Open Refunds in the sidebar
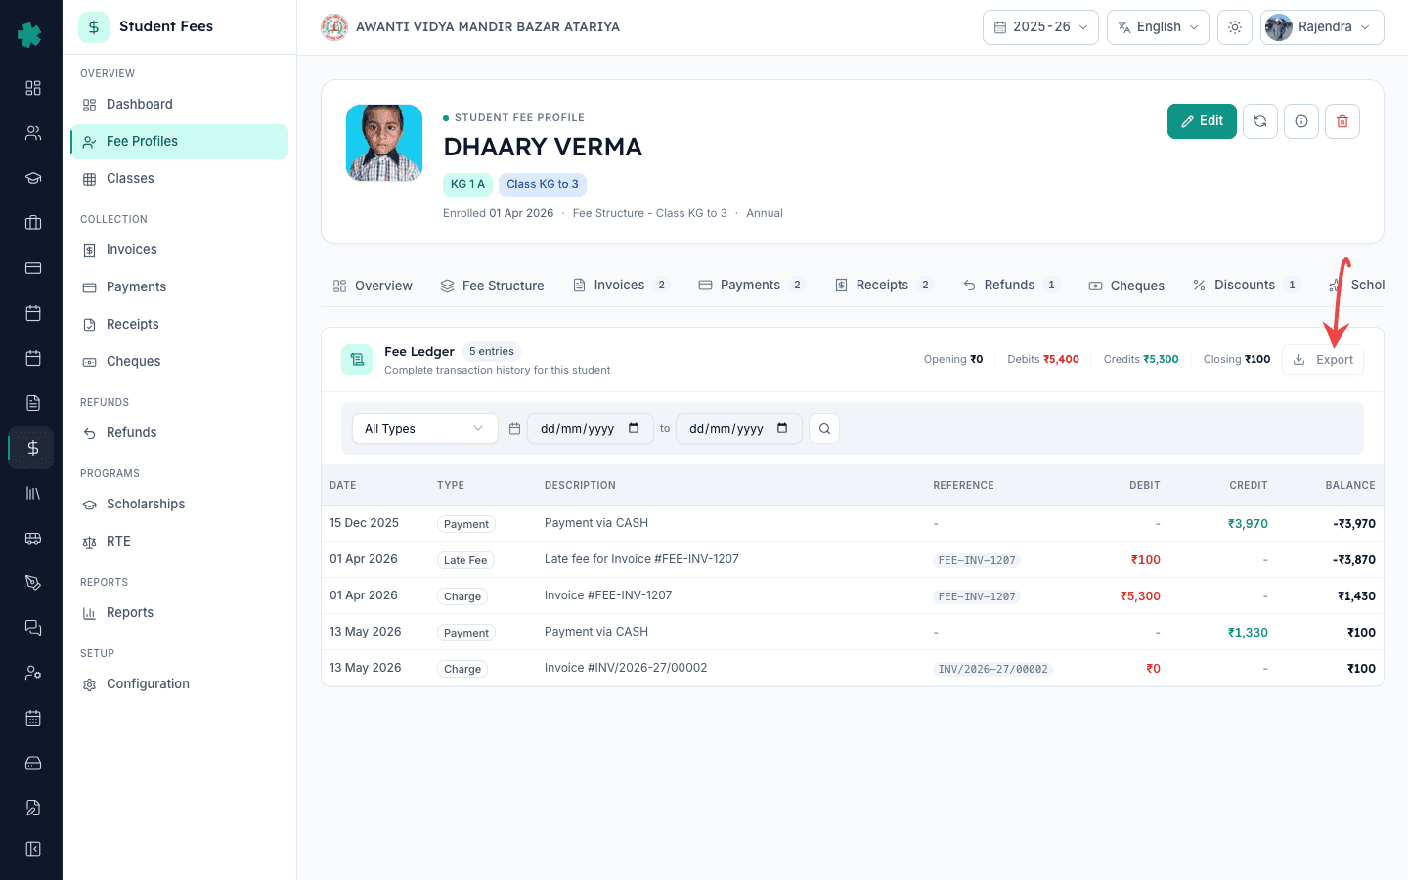1408x880 pixels. [x=179, y=433]
